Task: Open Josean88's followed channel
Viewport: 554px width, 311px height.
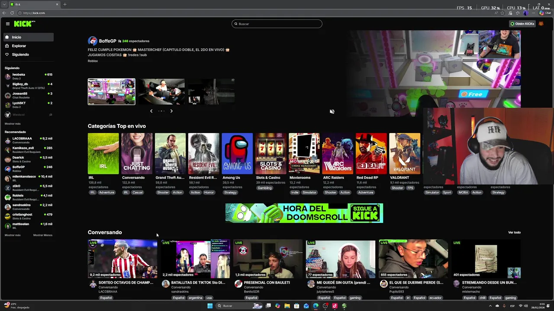Action: pos(29,95)
